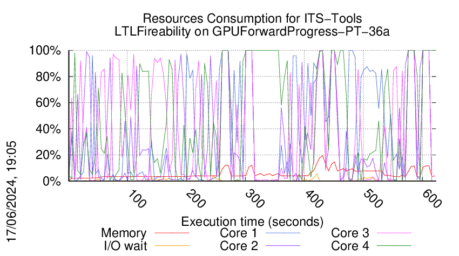Click the 'Execution time (seconds)' axis title
The width and height of the screenshot is (459, 256).
pyautogui.click(x=252, y=222)
